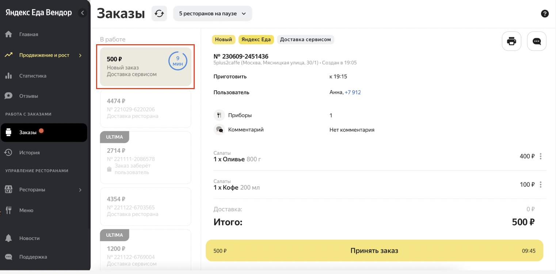Open chat for the order via the message icon
556x274 pixels.
pos(537,41)
